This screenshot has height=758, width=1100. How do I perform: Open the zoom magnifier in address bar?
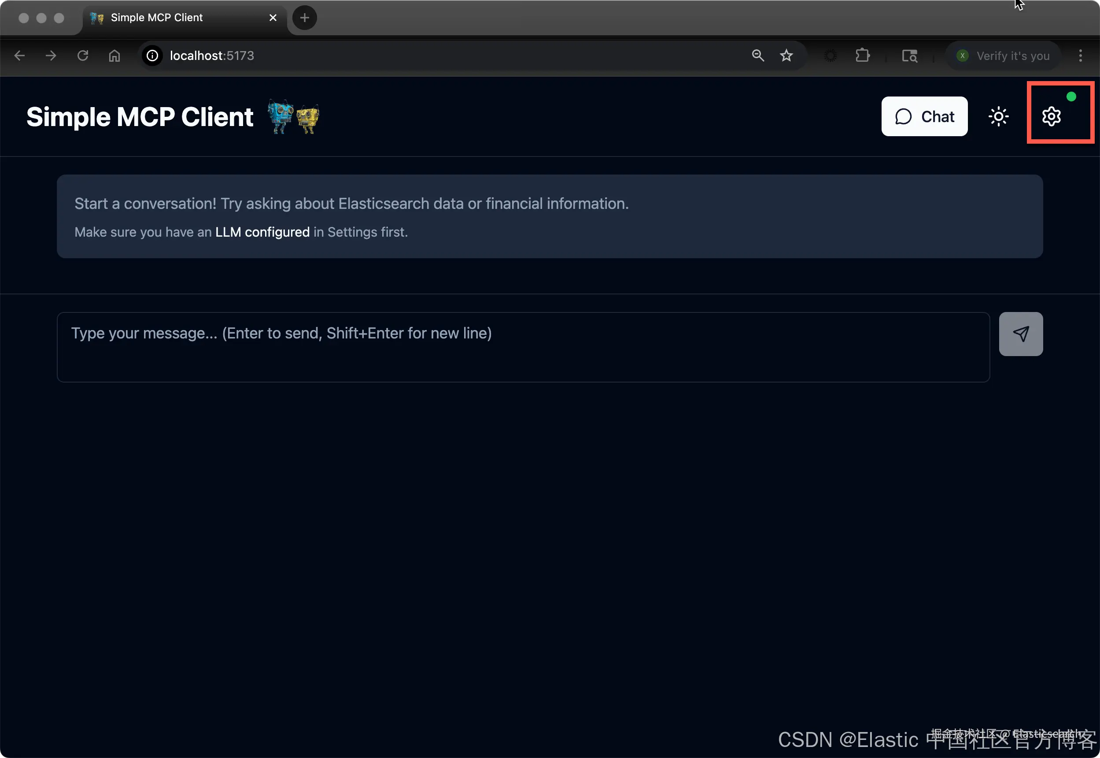pyautogui.click(x=757, y=56)
